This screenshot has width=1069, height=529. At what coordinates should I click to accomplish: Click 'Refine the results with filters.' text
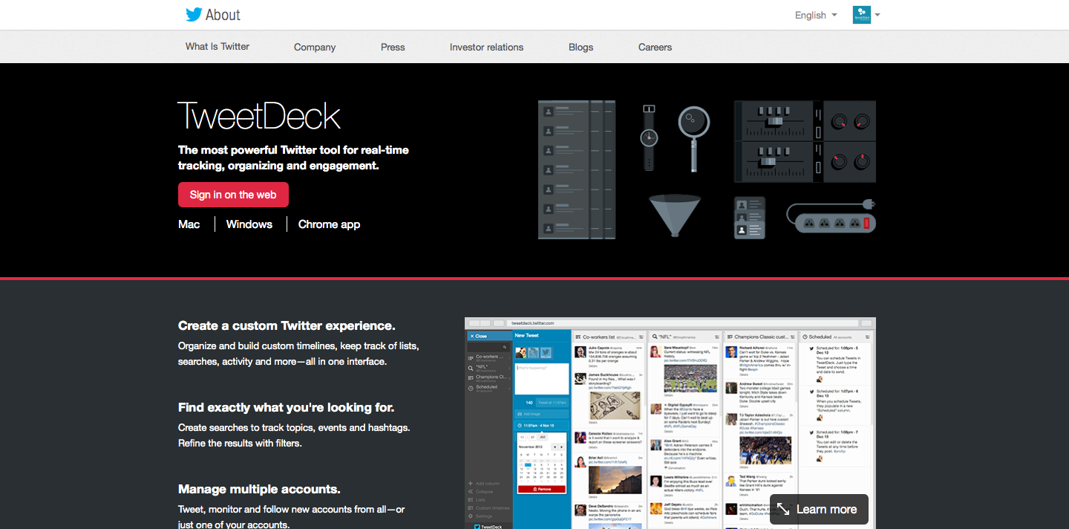[x=240, y=443]
